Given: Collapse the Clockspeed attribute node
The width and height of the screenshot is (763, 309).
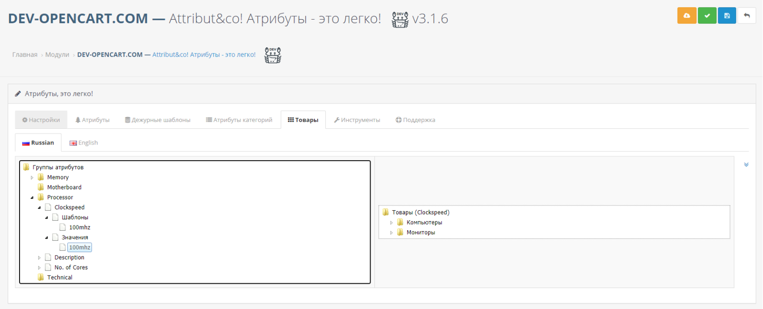Looking at the screenshot, I should (39, 207).
